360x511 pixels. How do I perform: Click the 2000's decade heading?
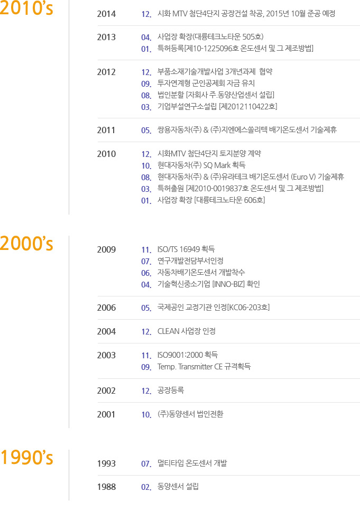(27, 243)
